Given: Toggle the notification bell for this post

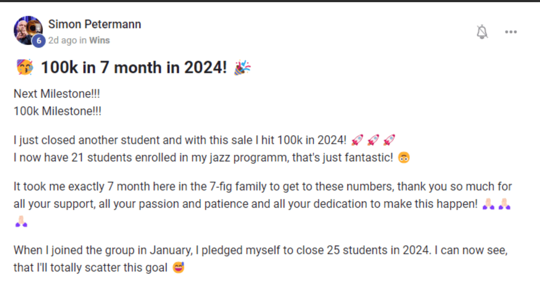Looking at the screenshot, I should coord(482,32).
